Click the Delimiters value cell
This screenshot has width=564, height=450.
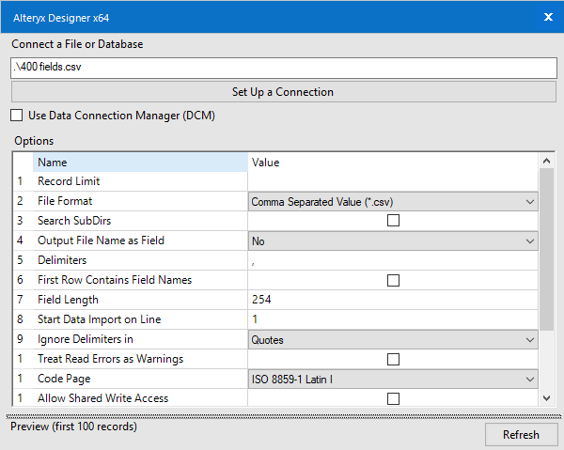click(392, 260)
